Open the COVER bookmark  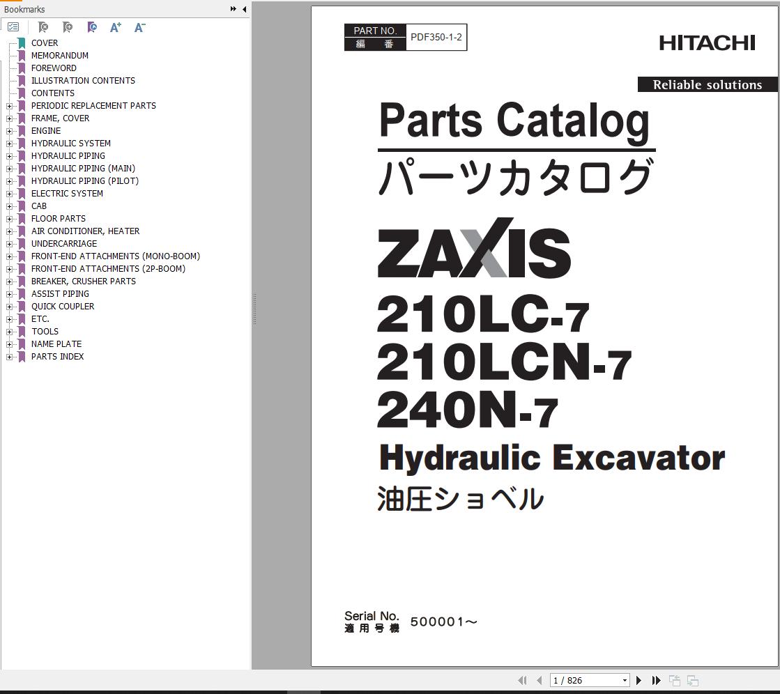[x=45, y=43]
